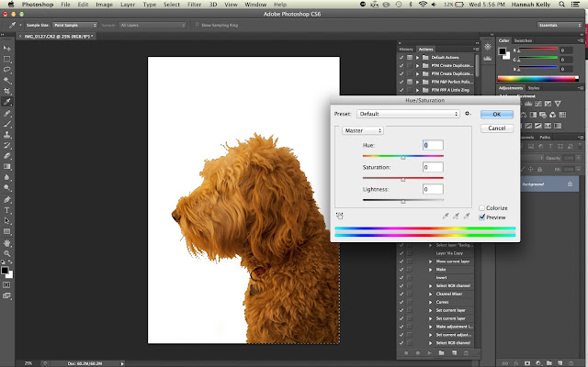Toggle the Default Actions checkmark
The height and width of the screenshot is (367, 588).
[401, 57]
